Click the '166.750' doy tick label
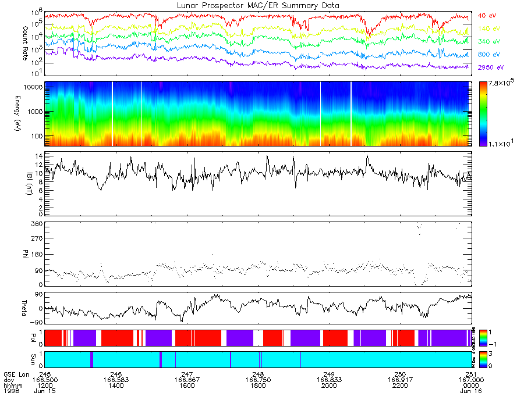This screenshot has height=407, width=524. pyautogui.click(x=258, y=380)
